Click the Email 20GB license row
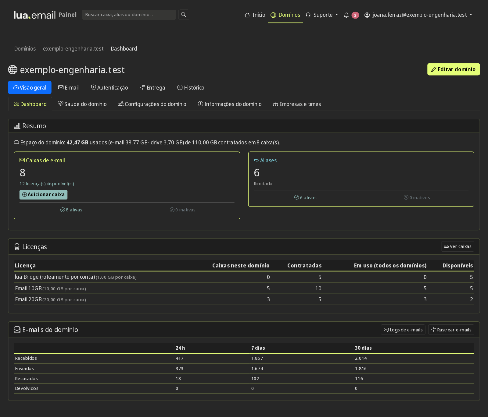 244,299
